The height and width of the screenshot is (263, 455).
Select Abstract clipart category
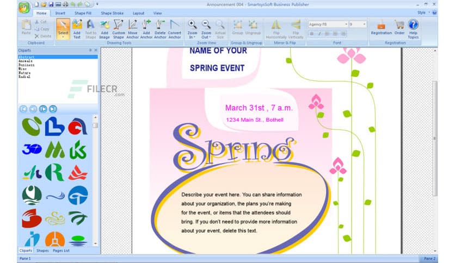(58, 57)
